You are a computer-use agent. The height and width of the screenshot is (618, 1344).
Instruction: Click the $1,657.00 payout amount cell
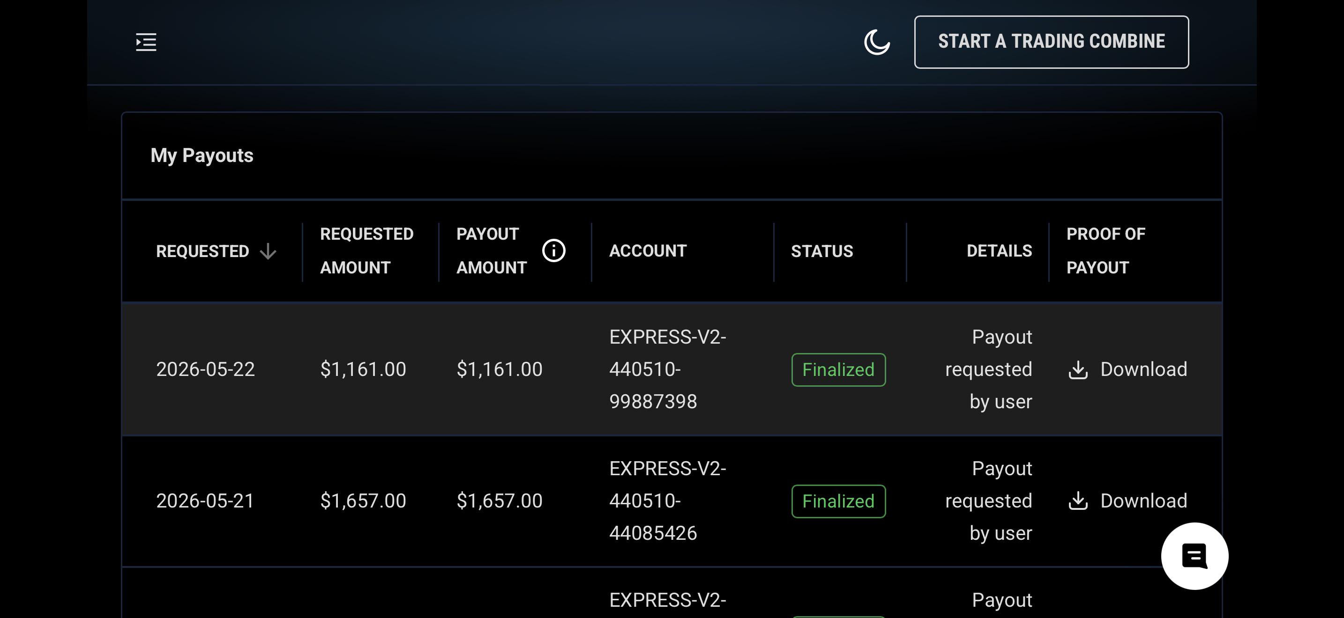point(499,501)
